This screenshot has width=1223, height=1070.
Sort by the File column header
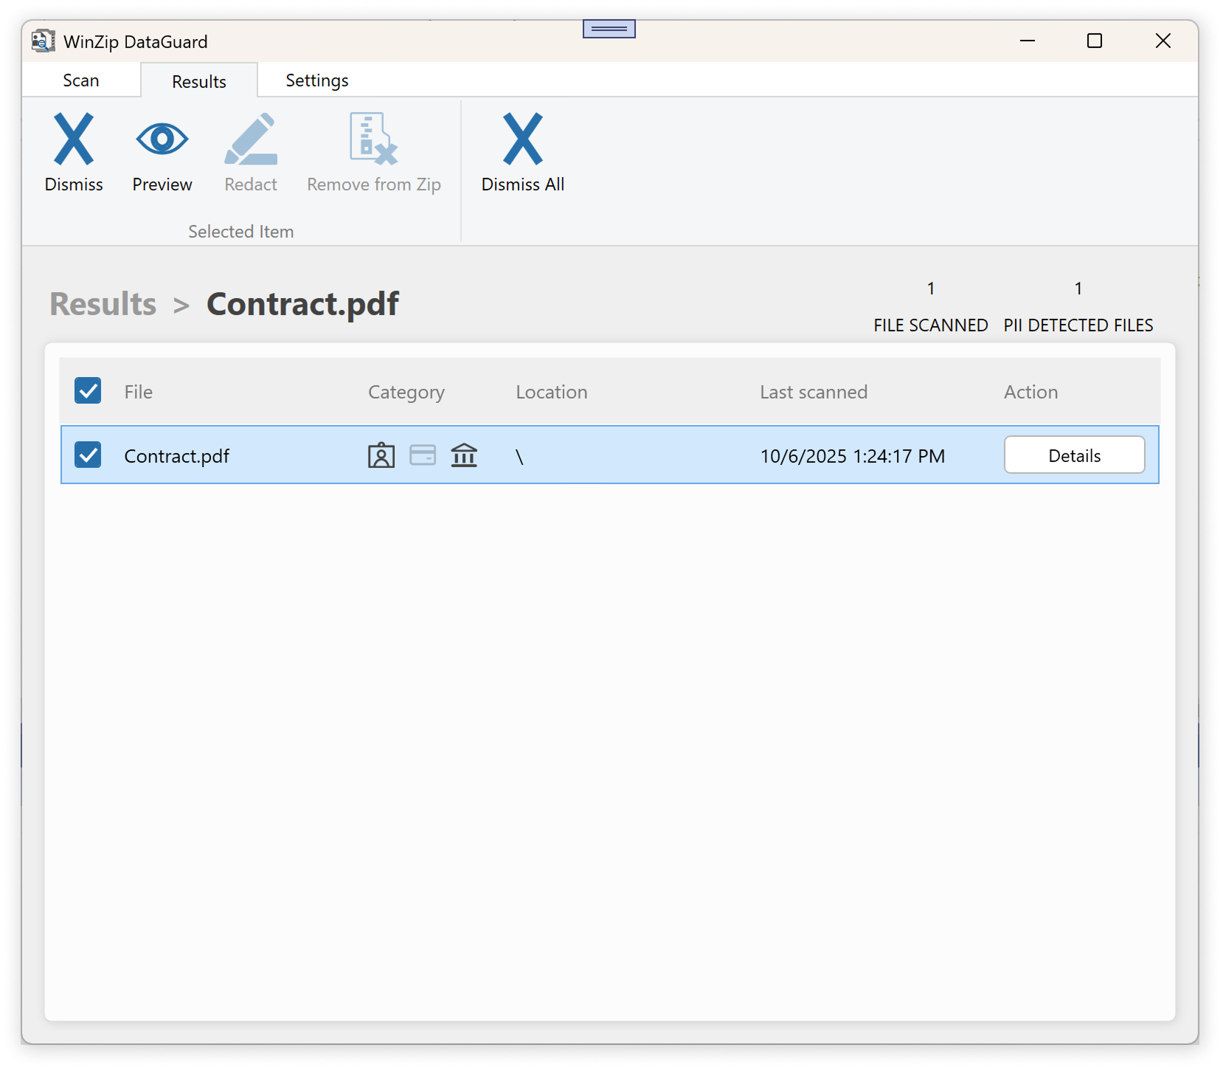click(x=139, y=392)
